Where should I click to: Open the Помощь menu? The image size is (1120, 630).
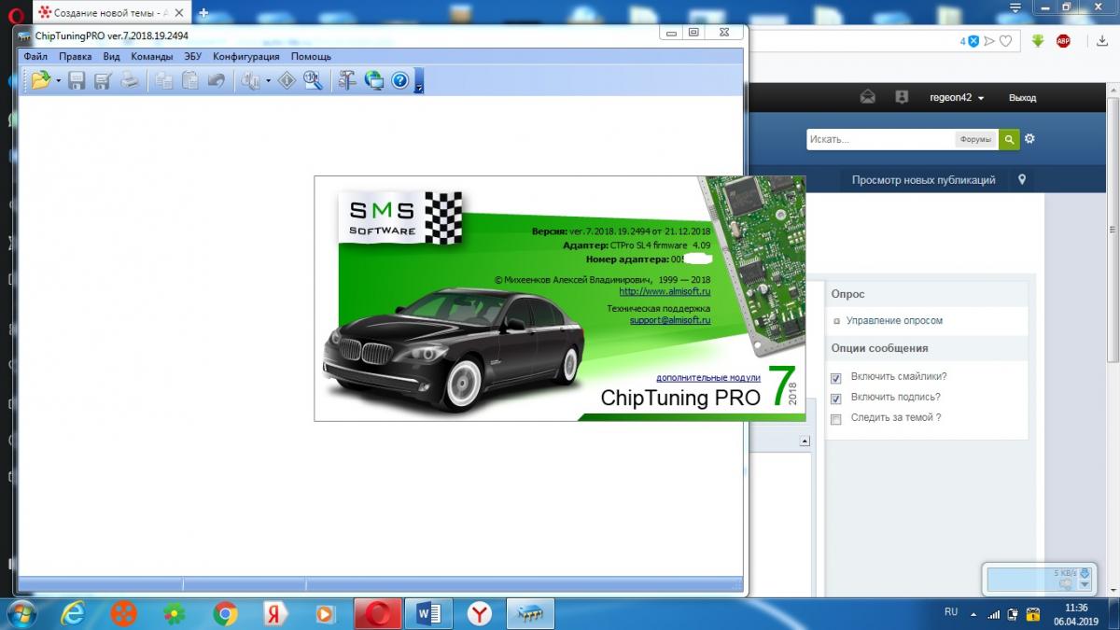click(311, 56)
